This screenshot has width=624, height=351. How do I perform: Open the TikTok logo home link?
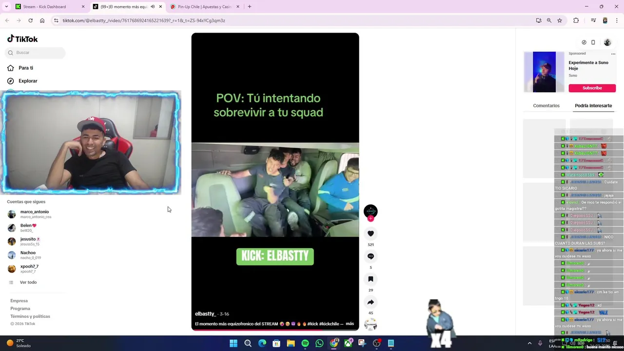click(22, 39)
